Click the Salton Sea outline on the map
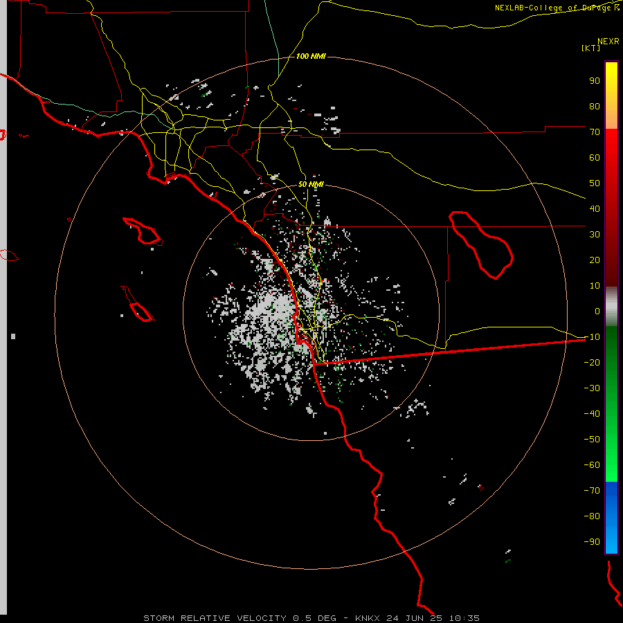Viewport: 623px width, 623px height. 481,245
